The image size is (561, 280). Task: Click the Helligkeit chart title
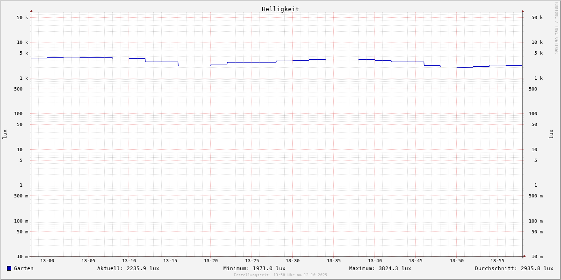(x=280, y=9)
